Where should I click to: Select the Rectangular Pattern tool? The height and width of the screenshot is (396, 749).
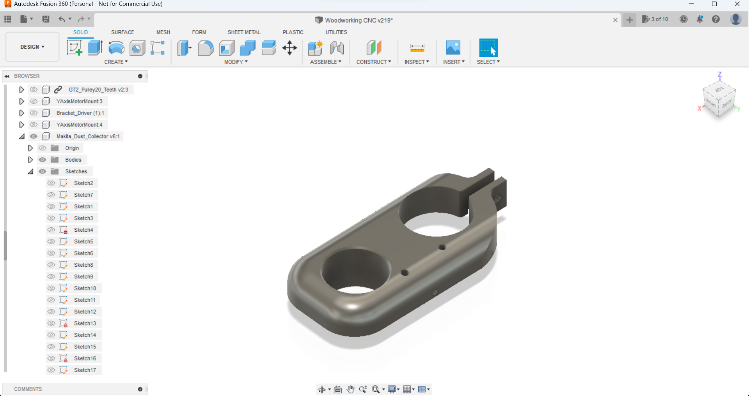[x=158, y=48]
